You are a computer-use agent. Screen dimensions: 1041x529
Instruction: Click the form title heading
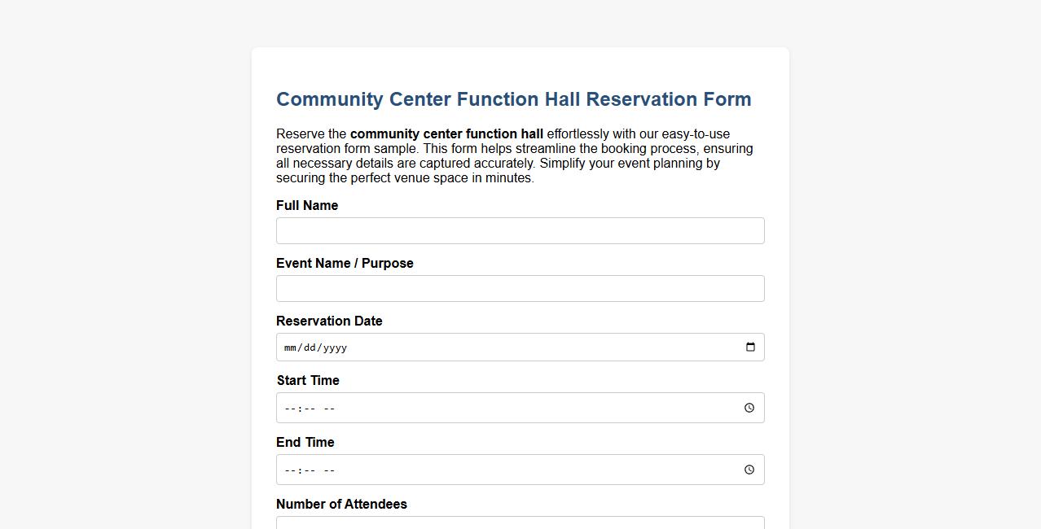514,98
